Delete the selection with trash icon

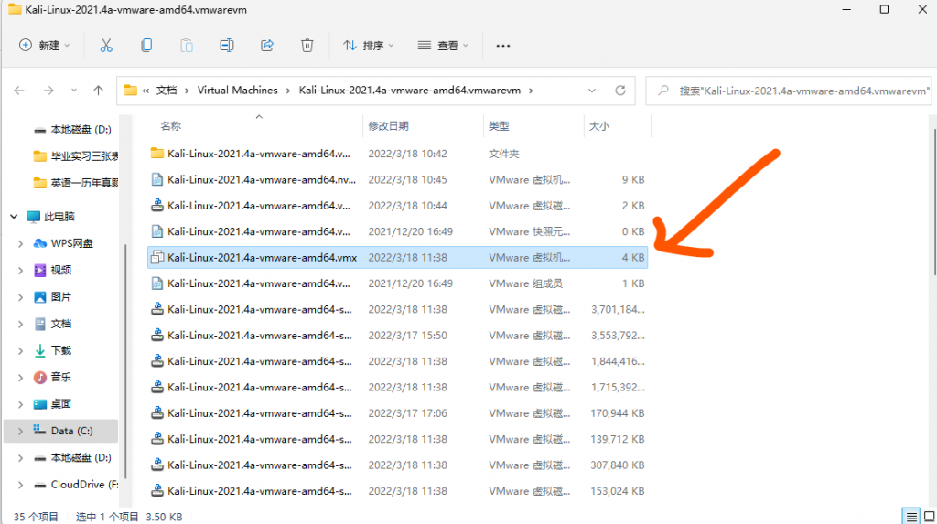tap(307, 46)
